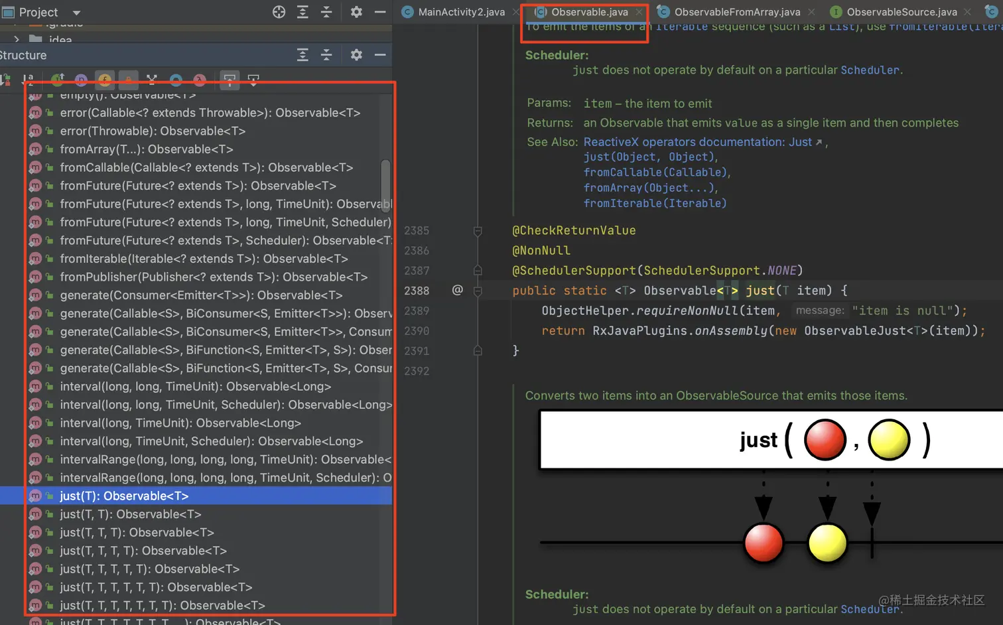Follow the fromArray(Object...) See Also link

point(648,188)
